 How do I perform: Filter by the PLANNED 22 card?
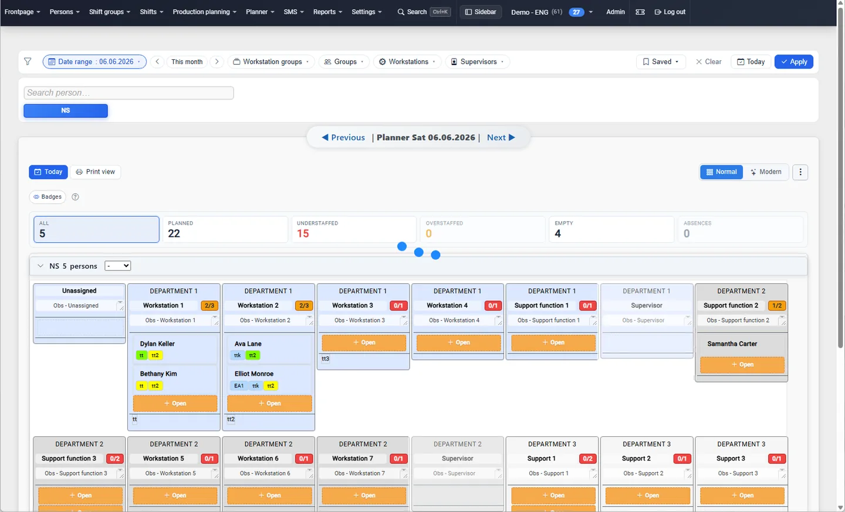pos(225,229)
